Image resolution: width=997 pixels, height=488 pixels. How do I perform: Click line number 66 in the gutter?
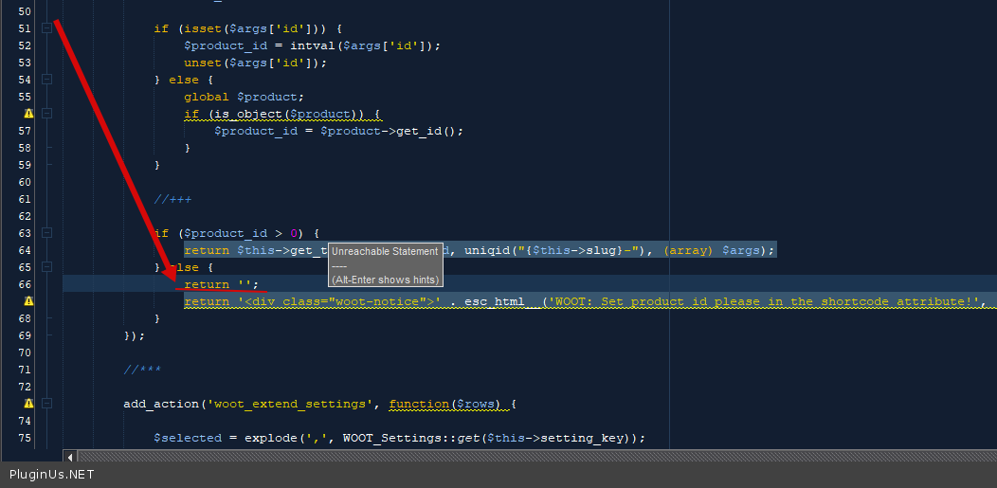coord(25,284)
